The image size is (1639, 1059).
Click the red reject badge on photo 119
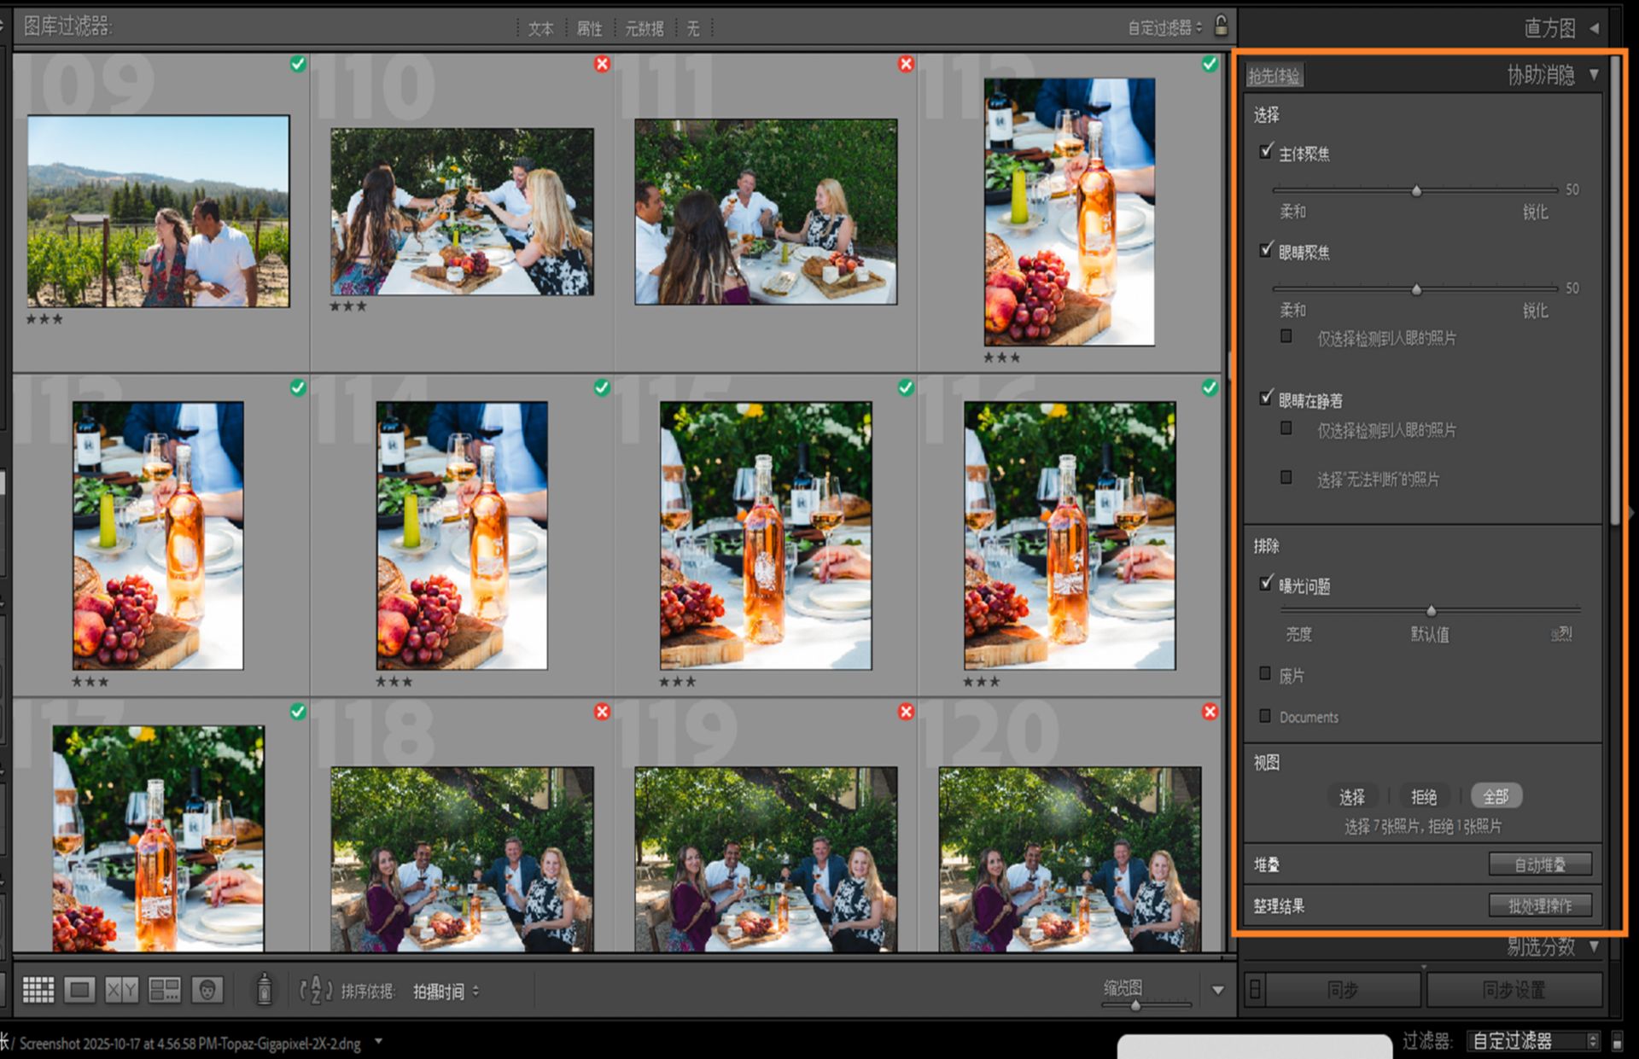tap(906, 712)
